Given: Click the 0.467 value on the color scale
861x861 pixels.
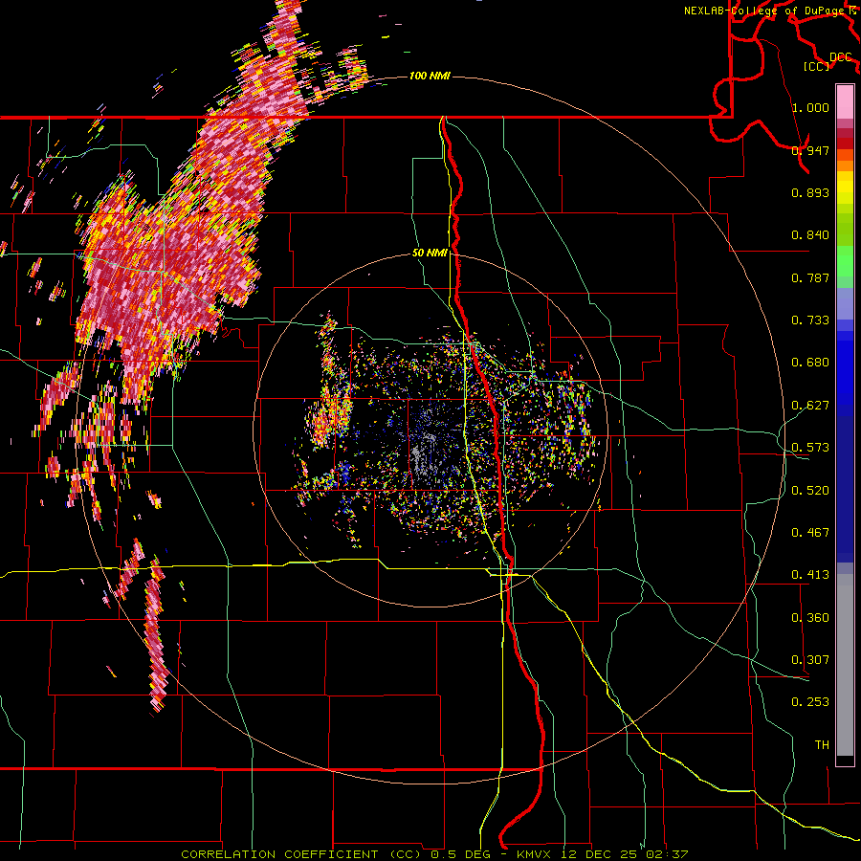Looking at the screenshot, I should 810,533.
